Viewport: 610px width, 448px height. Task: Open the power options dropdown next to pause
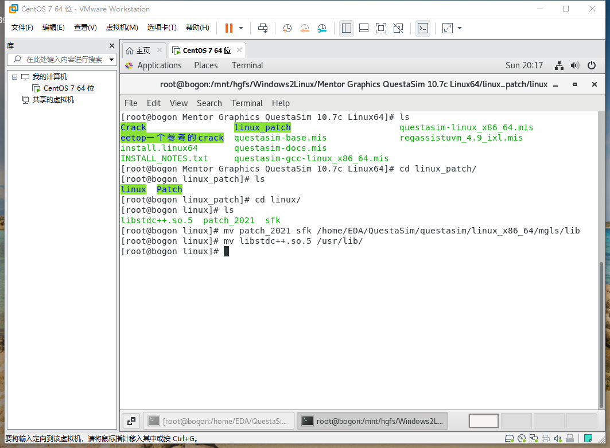click(x=241, y=28)
